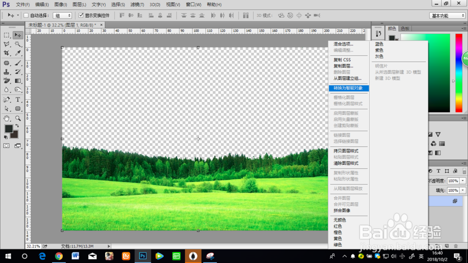Open the color panel flyout menu

coord(463,29)
